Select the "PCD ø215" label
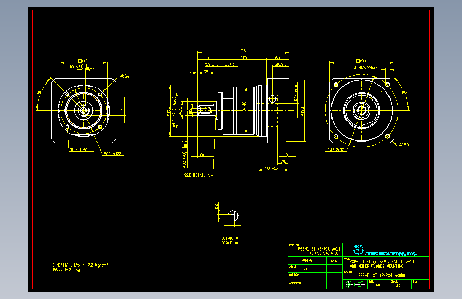The height and width of the screenshot is (299, 462). (x=335, y=149)
